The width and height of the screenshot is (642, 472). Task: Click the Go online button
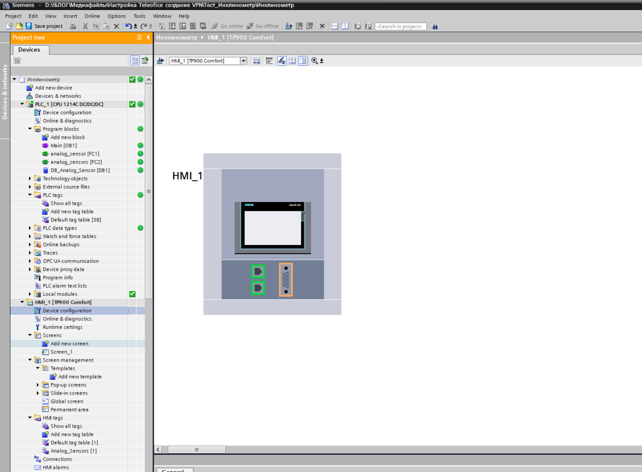(x=227, y=26)
